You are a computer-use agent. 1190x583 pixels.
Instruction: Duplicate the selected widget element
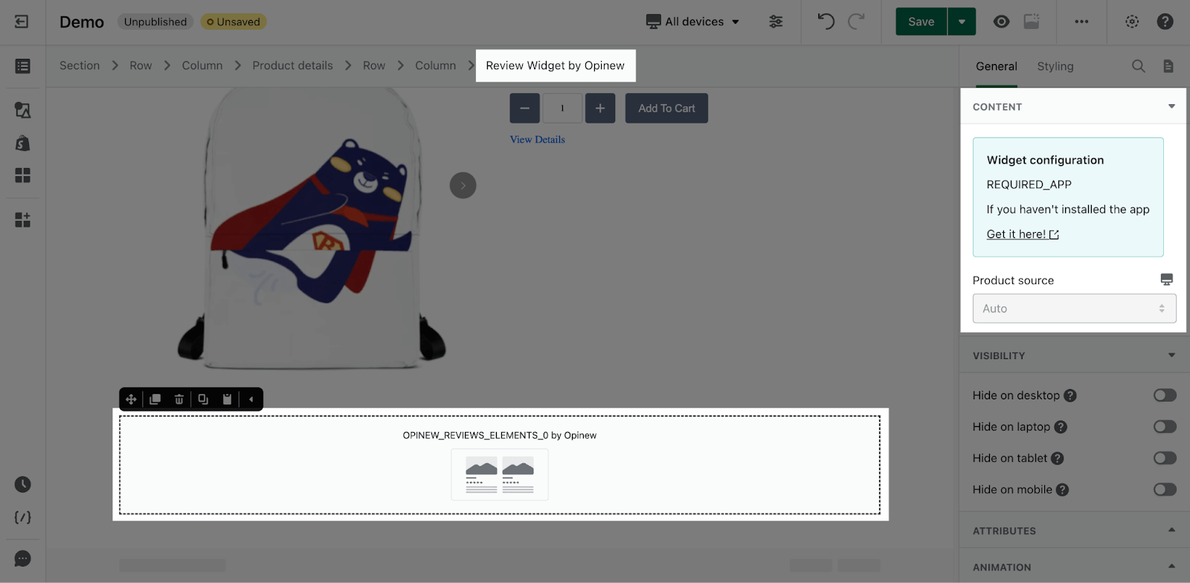[155, 399]
